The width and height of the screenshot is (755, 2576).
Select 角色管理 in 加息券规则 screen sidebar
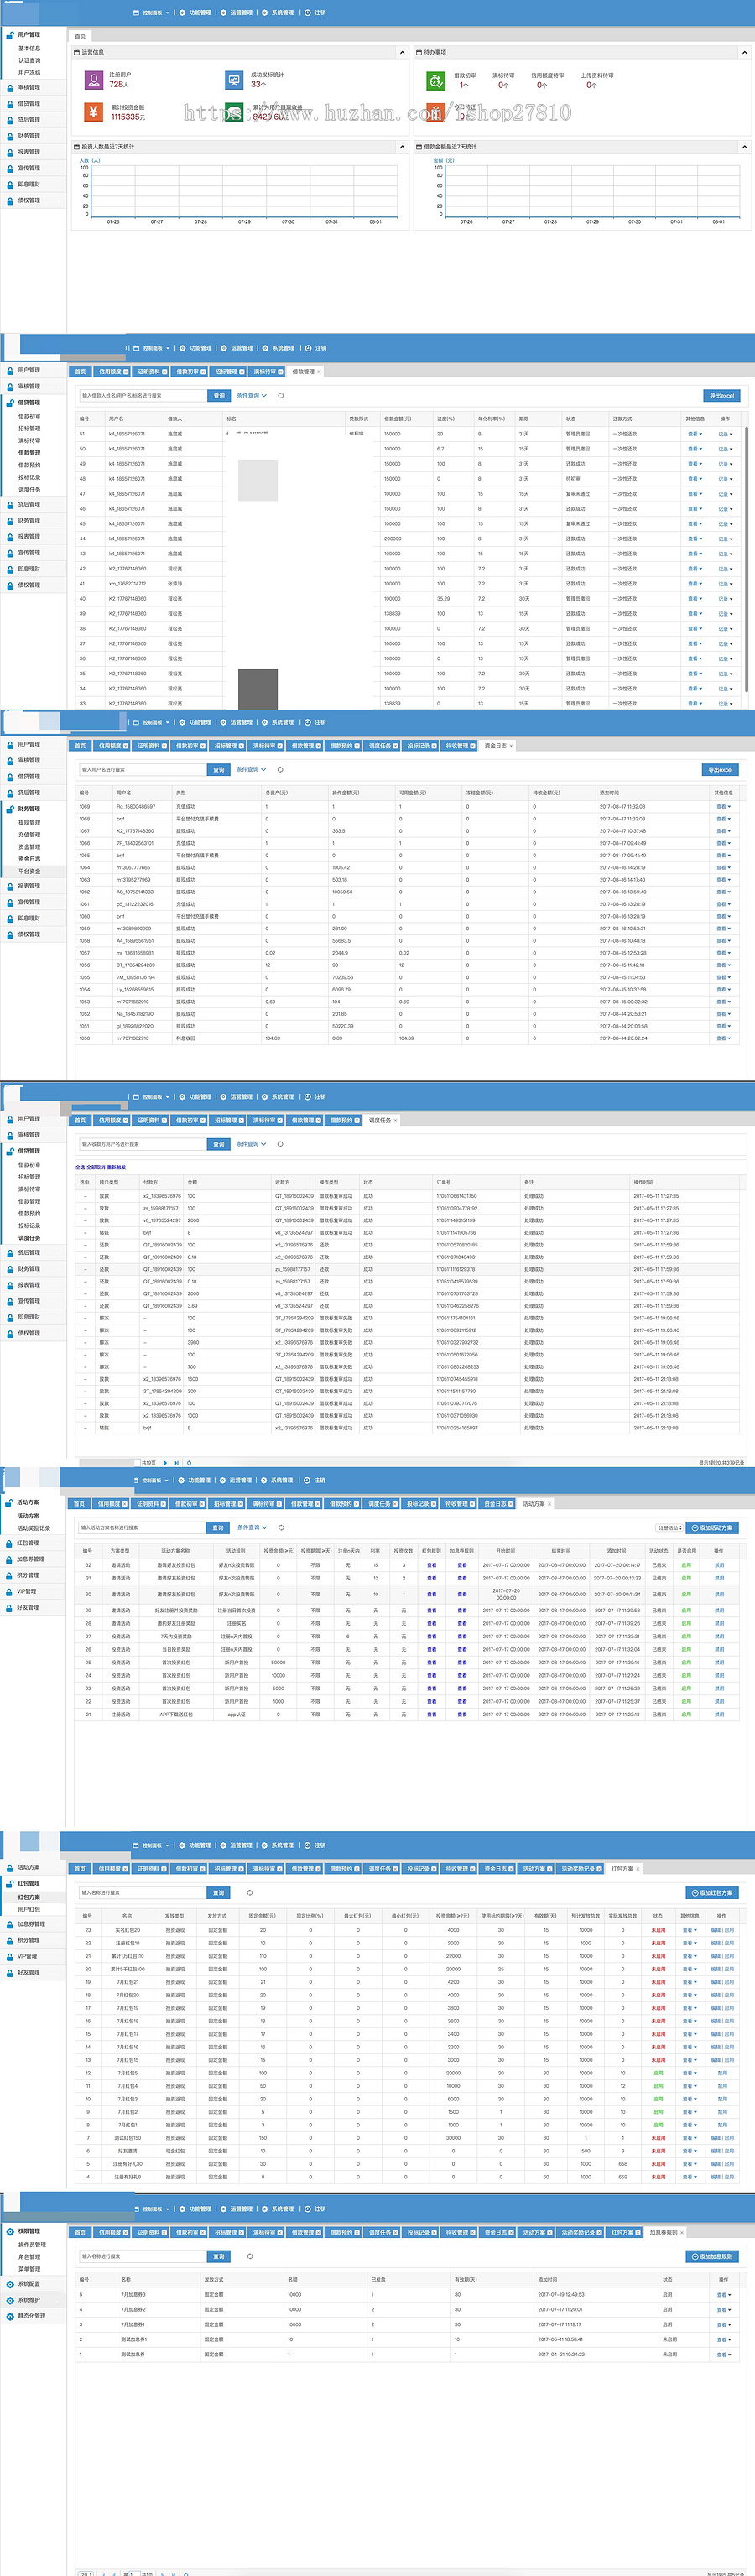[30, 2257]
